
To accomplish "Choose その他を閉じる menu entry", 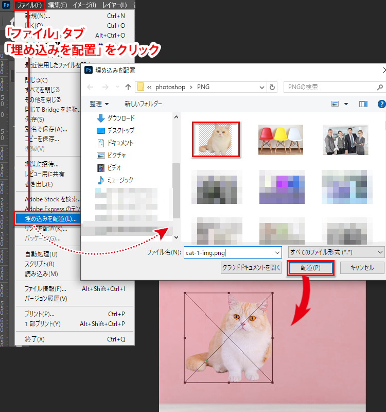I will pos(48,99).
